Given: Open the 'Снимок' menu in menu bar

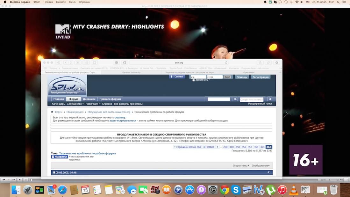Looking at the screenshot, I should [61, 2].
